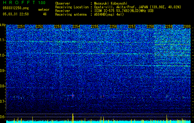Click the date stamp 05.03.31 22:50
Image resolution: width=194 pixels, height=123 pixels.
pyautogui.click(x=16, y=14)
